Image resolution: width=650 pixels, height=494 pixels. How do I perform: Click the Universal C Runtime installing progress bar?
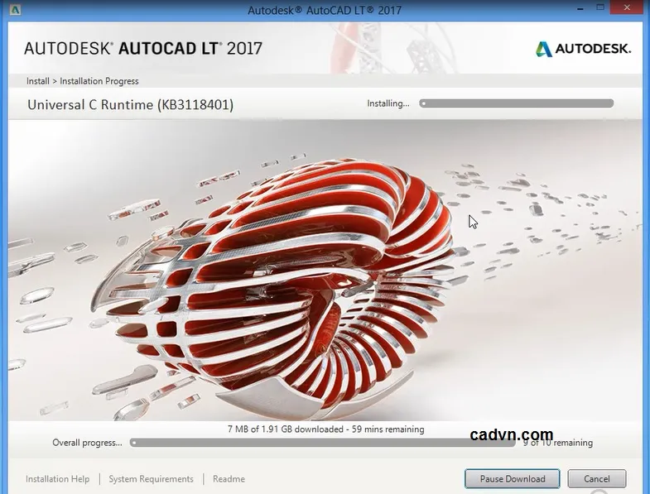[516, 103]
